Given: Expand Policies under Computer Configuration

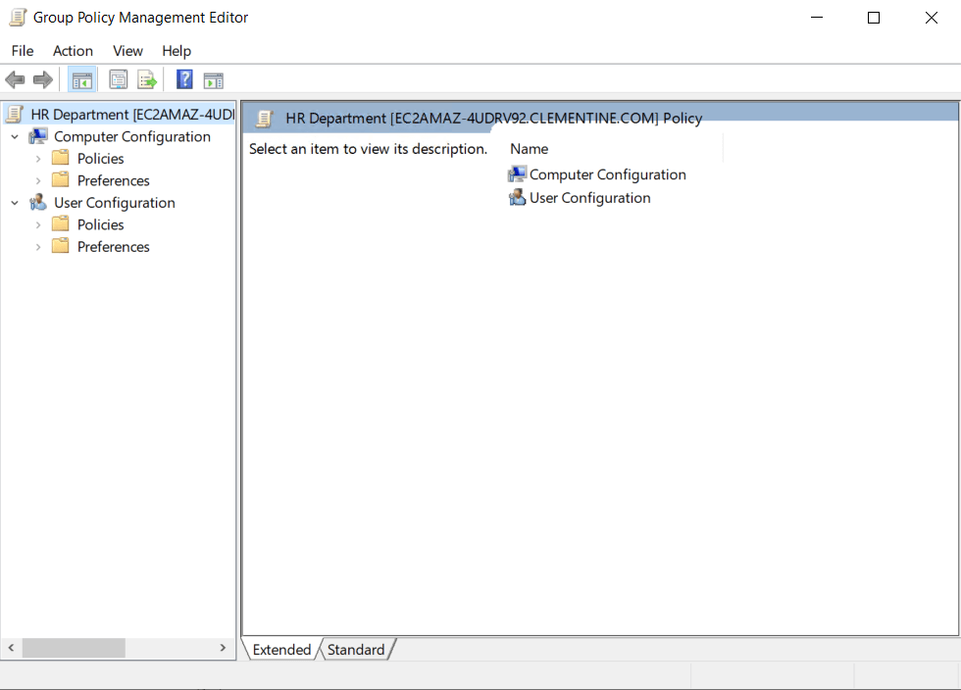Looking at the screenshot, I should click(x=40, y=158).
